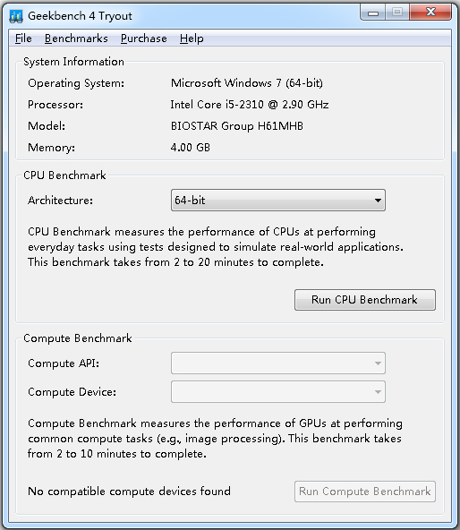Click the Memory: label
This screenshot has width=460, height=530.
pyautogui.click(x=51, y=148)
